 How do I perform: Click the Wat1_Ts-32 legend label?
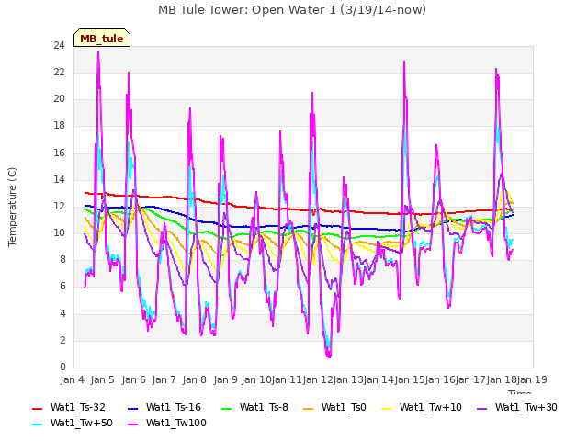(x=78, y=407)
